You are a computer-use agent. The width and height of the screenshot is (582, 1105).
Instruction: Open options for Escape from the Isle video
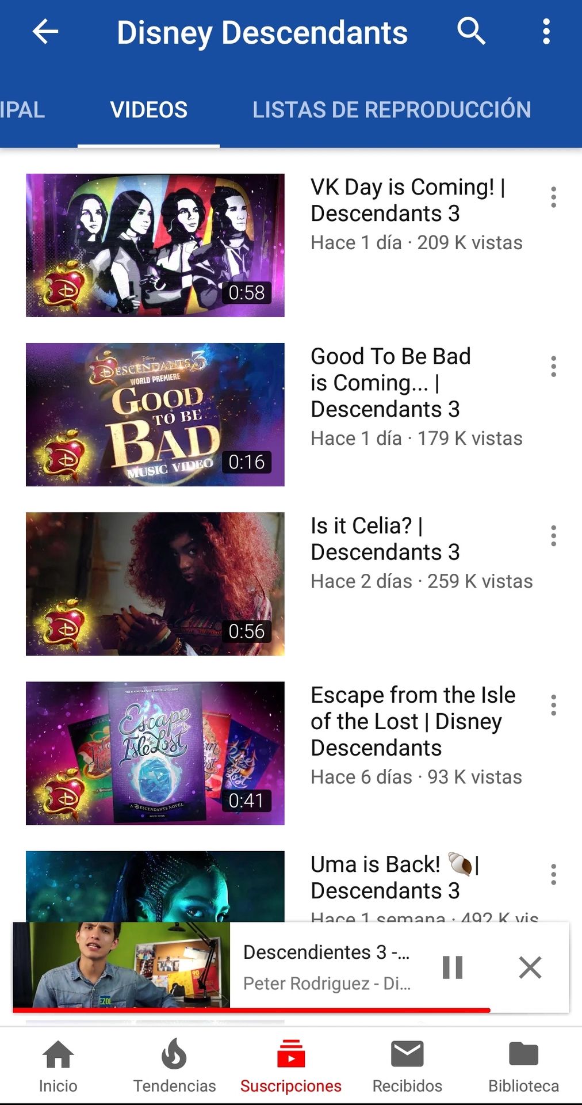[x=553, y=705]
